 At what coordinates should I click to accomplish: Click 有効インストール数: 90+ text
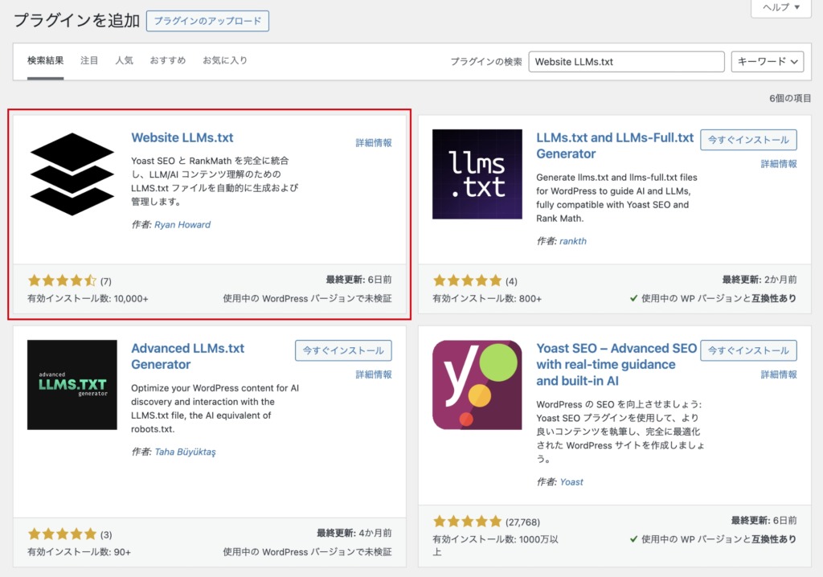[79, 552]
